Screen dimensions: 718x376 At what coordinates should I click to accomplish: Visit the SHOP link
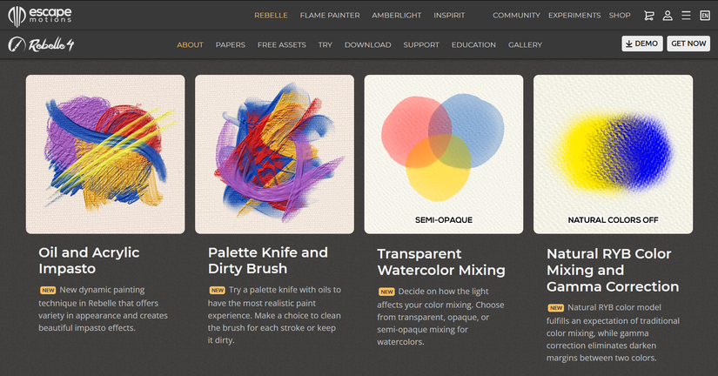point(620,15)
